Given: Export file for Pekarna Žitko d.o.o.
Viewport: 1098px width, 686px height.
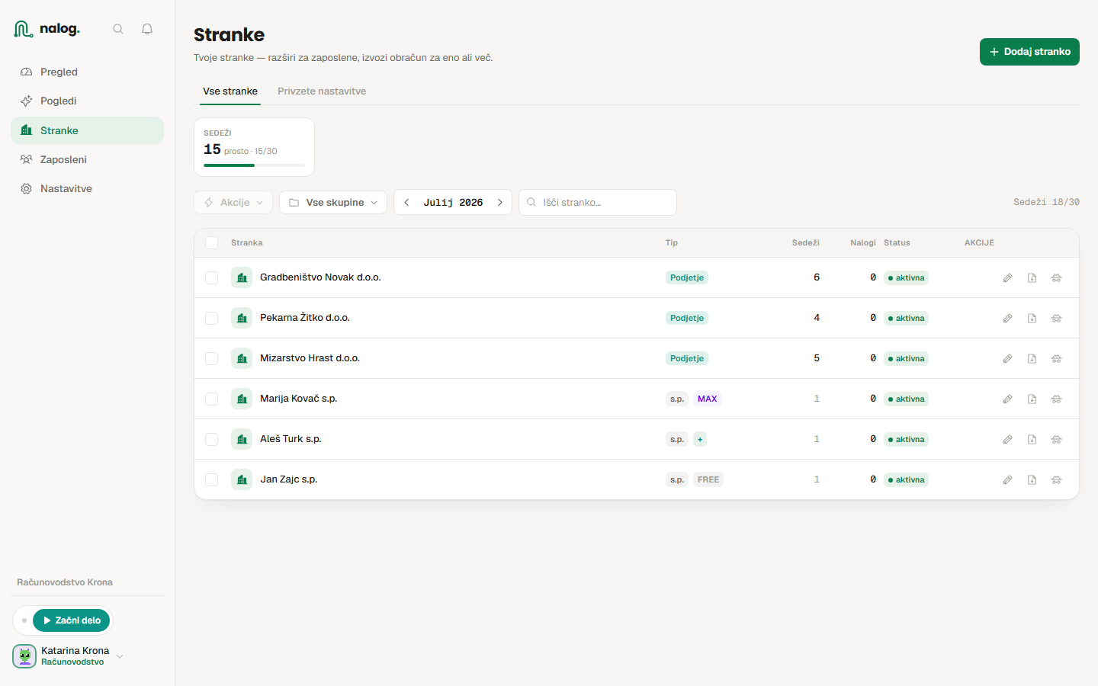Looking at the screenshot, I should point(1032,319).
